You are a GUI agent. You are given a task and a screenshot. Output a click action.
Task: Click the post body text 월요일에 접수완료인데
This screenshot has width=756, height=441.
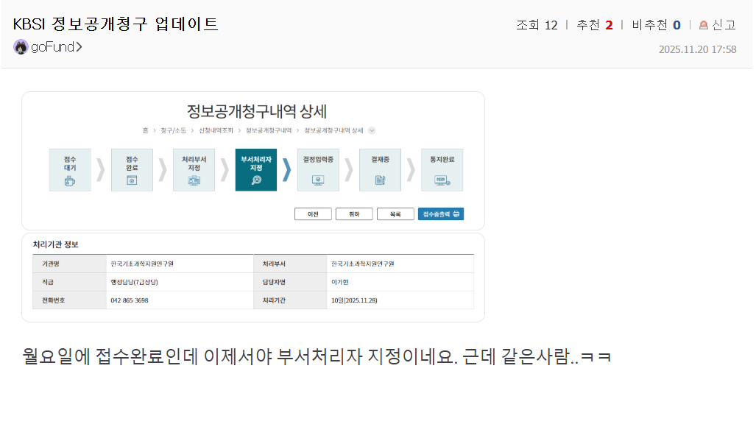[x=110, y=356]
